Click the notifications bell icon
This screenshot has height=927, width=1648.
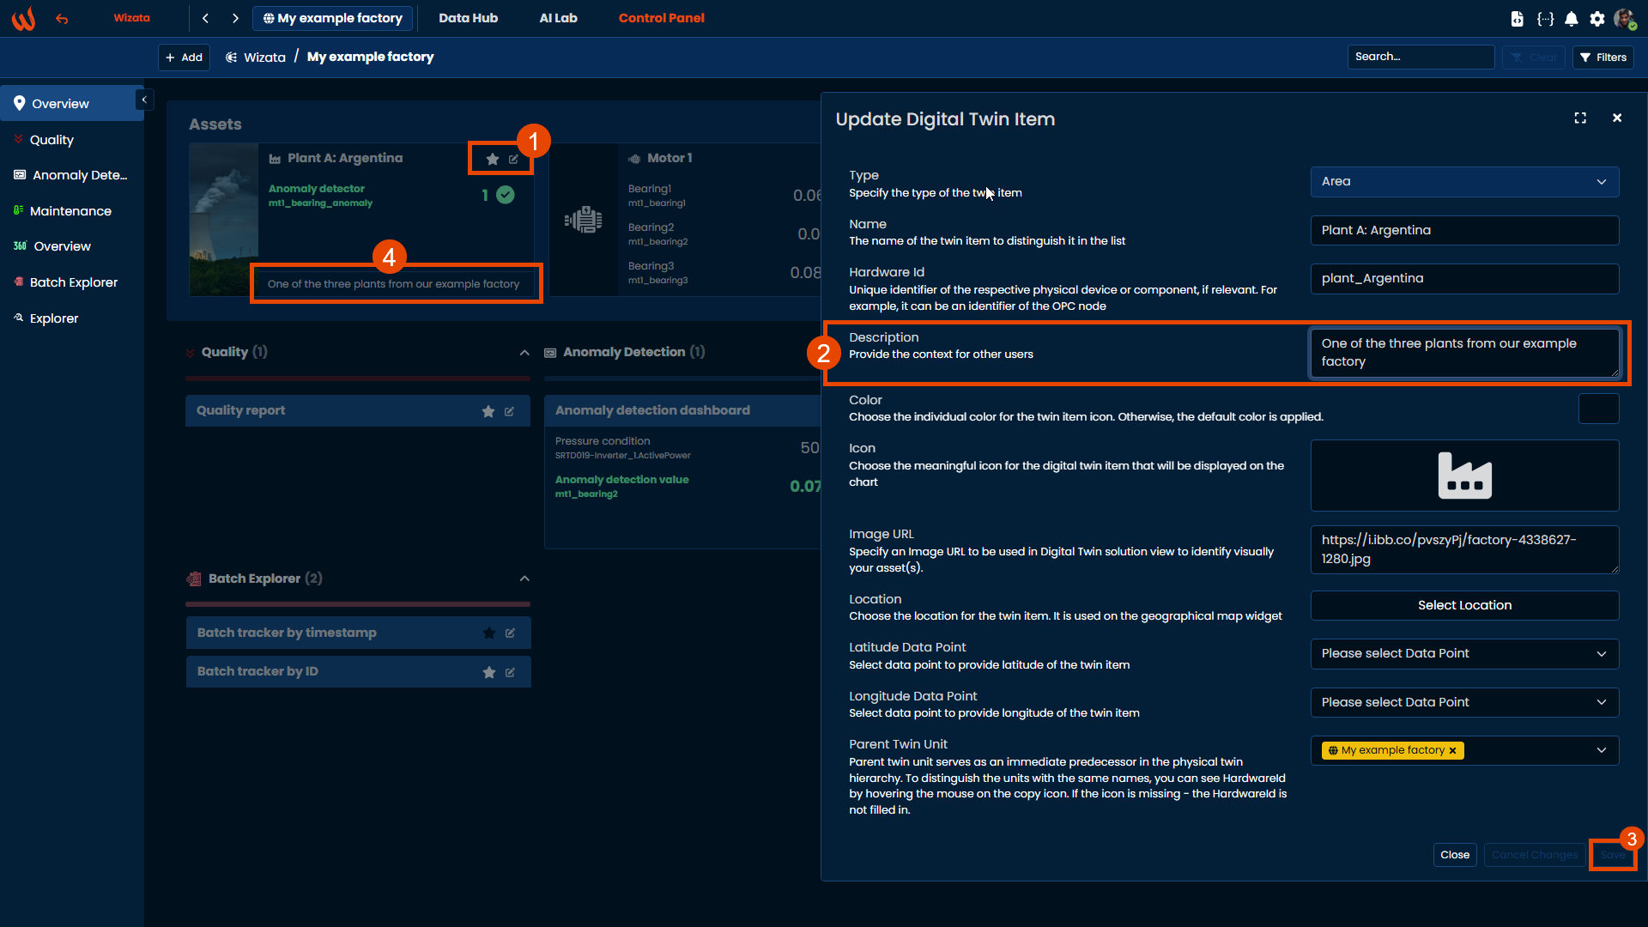coord(1571,19)
